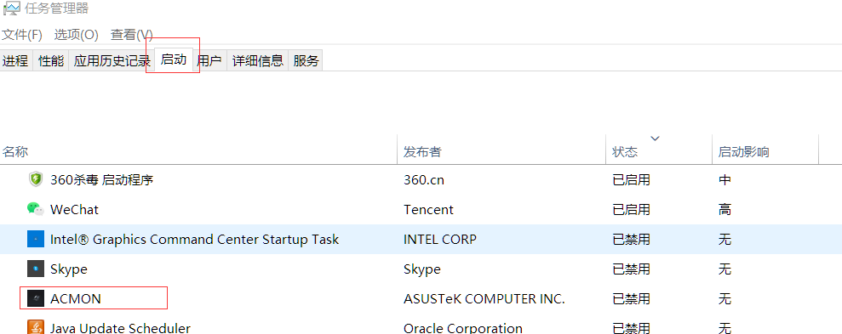Click the Task Manager title bar icon
842x334 pixels.
[11, 8]
